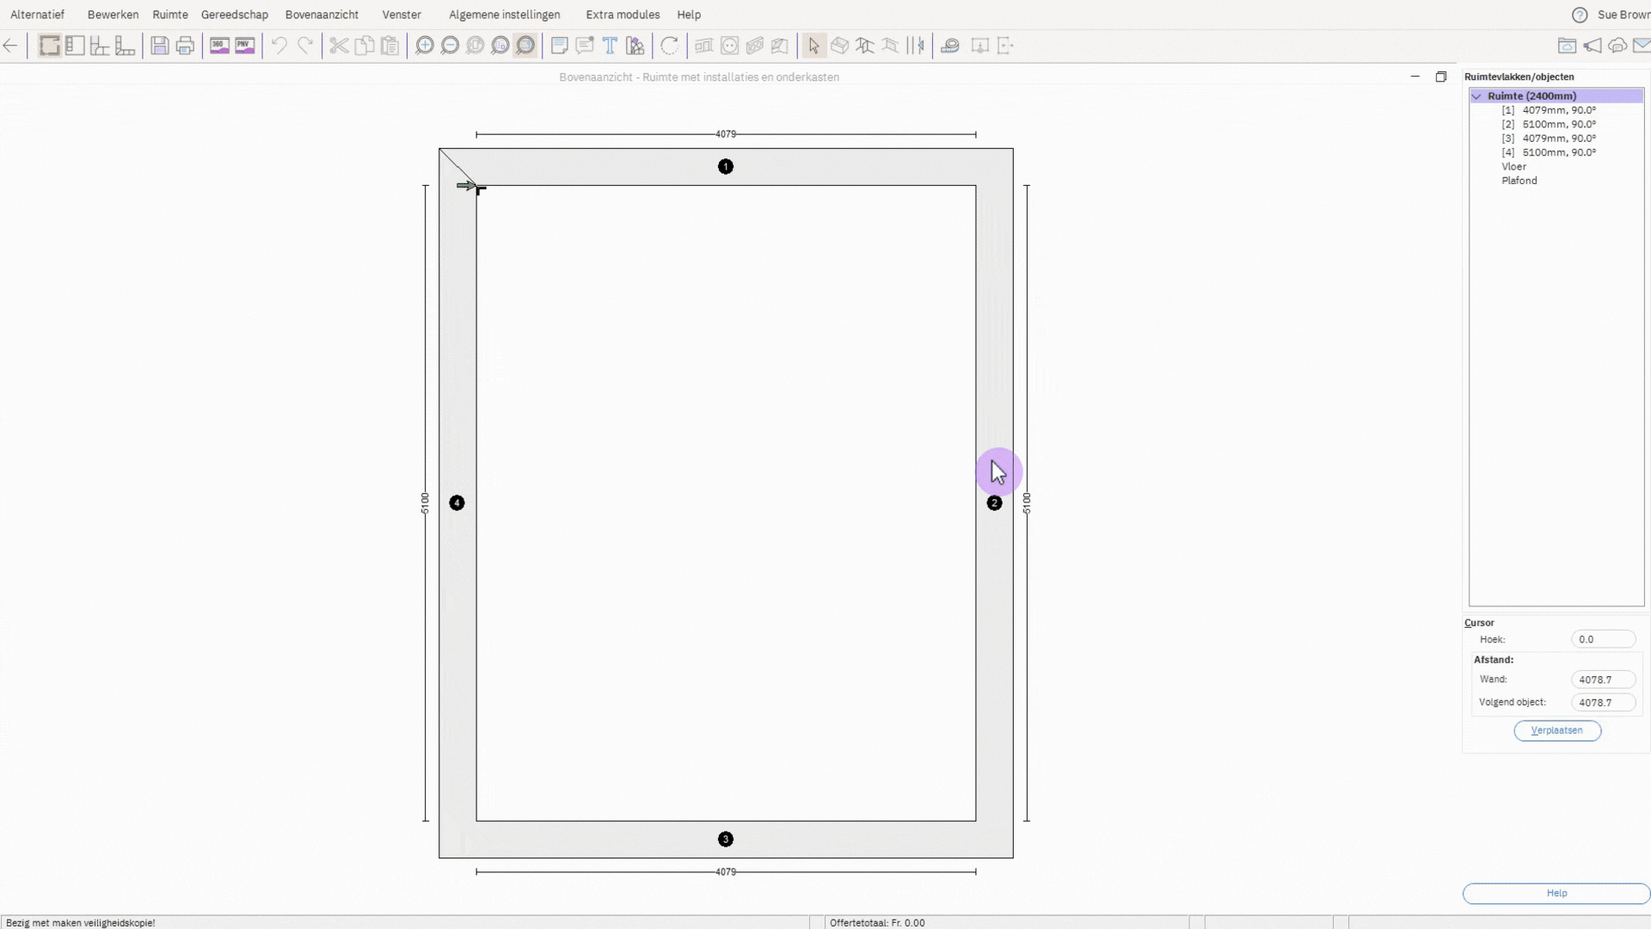Click the Hoek input field
The height and width of the screenshot is (929, 1651).
tap(1602, 639)
